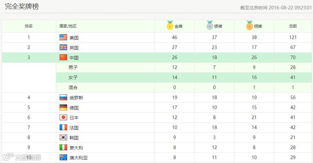
Task: Click the silver medal icon in header
Action: pos(210,25)
